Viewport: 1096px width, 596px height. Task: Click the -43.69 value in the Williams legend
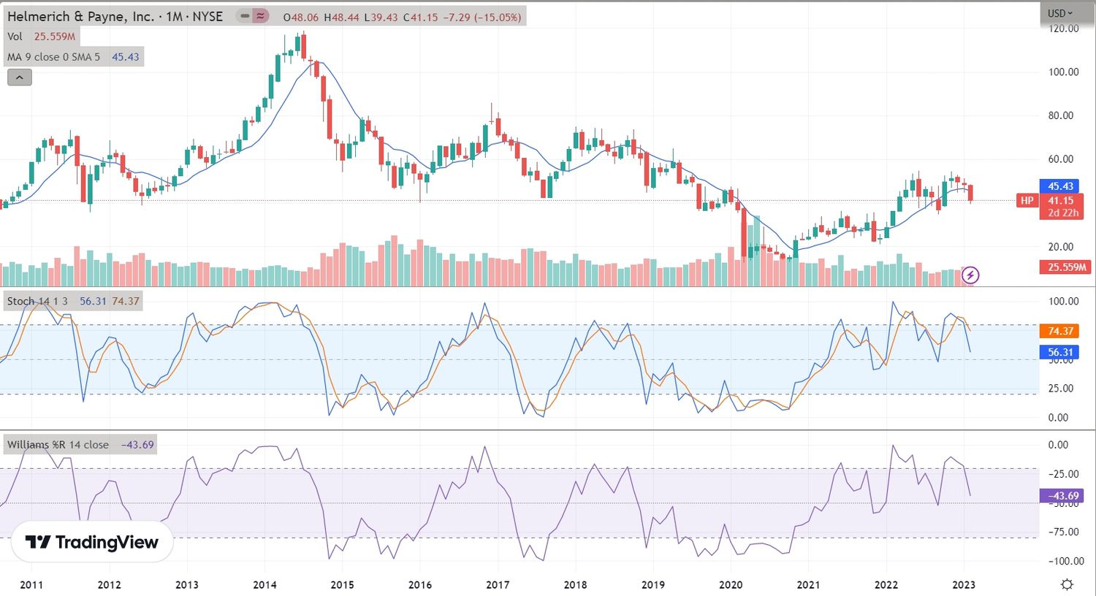pos(137,444)
